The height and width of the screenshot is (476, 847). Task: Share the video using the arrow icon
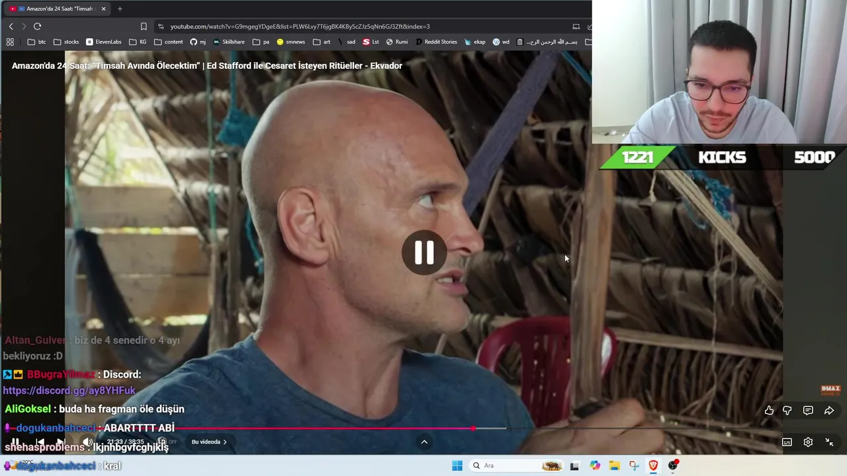point(829,411)
